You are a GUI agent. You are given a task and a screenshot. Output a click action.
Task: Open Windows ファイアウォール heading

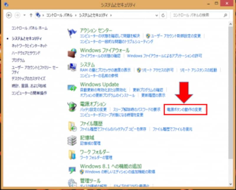[105, 50]
